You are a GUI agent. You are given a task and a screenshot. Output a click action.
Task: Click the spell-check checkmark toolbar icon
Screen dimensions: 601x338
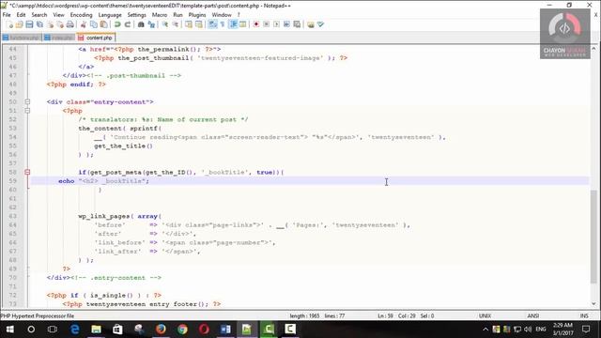(320, 24)
